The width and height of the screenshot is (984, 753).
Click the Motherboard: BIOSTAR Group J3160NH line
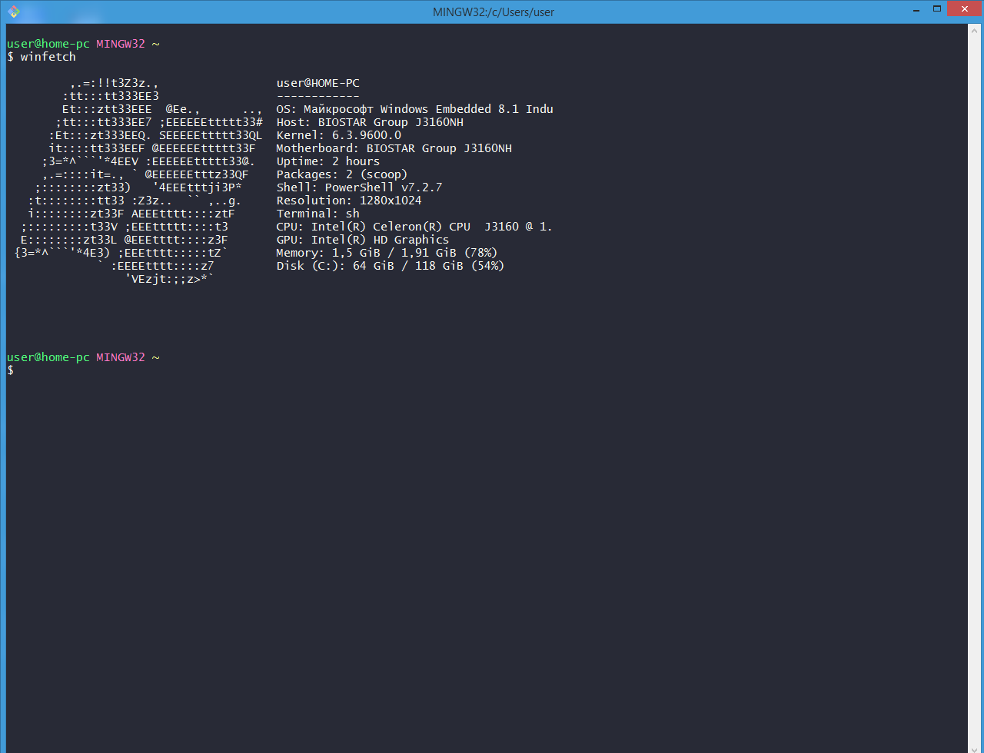coord(394,148)
